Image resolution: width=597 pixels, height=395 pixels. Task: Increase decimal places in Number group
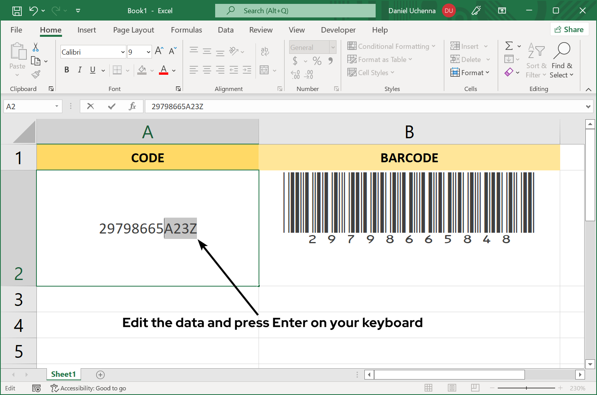pyautogui.click(x=295, y=75)
